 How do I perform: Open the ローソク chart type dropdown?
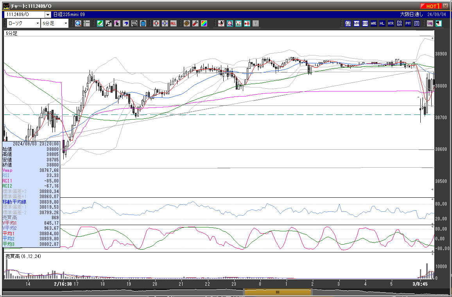pyautogui.click(x=38, y=23)
